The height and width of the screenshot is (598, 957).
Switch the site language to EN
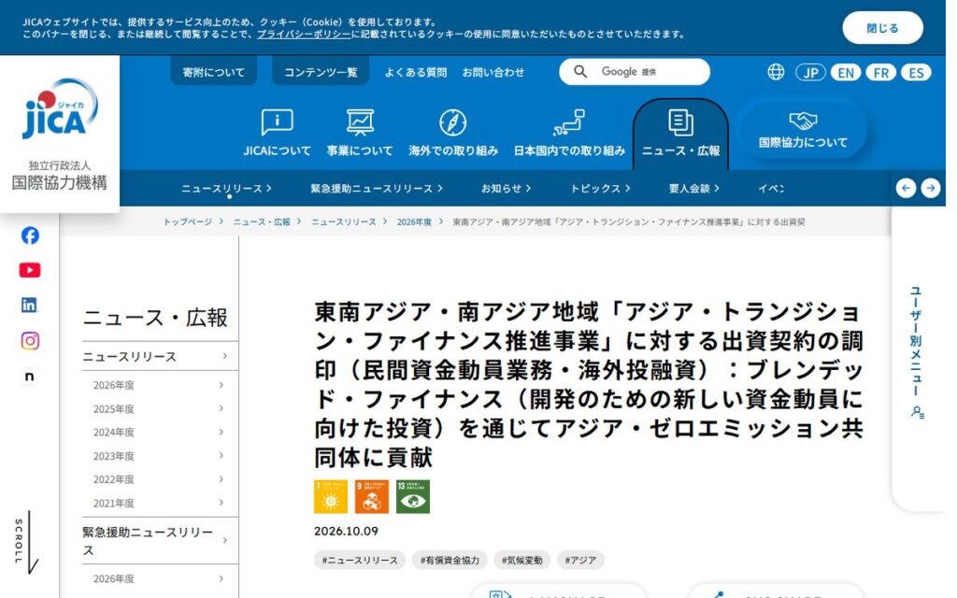tap(846, 73)
